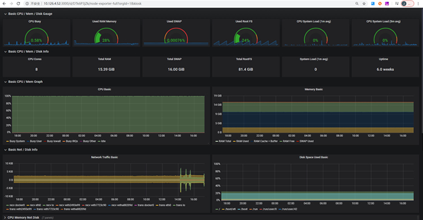Open the CPU Cores panel title menu
The width and height of the screenshot is (423, 220).
tap(35, 59)
